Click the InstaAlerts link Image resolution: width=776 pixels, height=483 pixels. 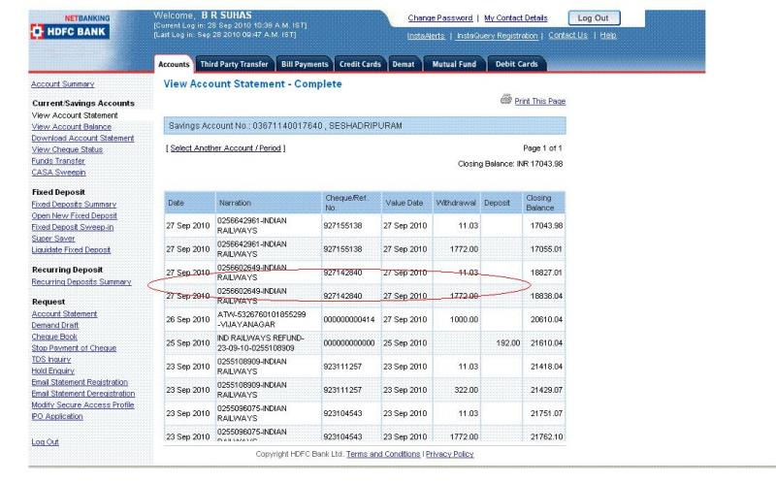pos(426,36)
